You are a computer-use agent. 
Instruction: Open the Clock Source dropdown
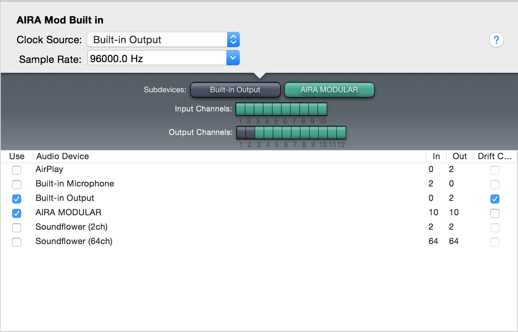(163, 40)
